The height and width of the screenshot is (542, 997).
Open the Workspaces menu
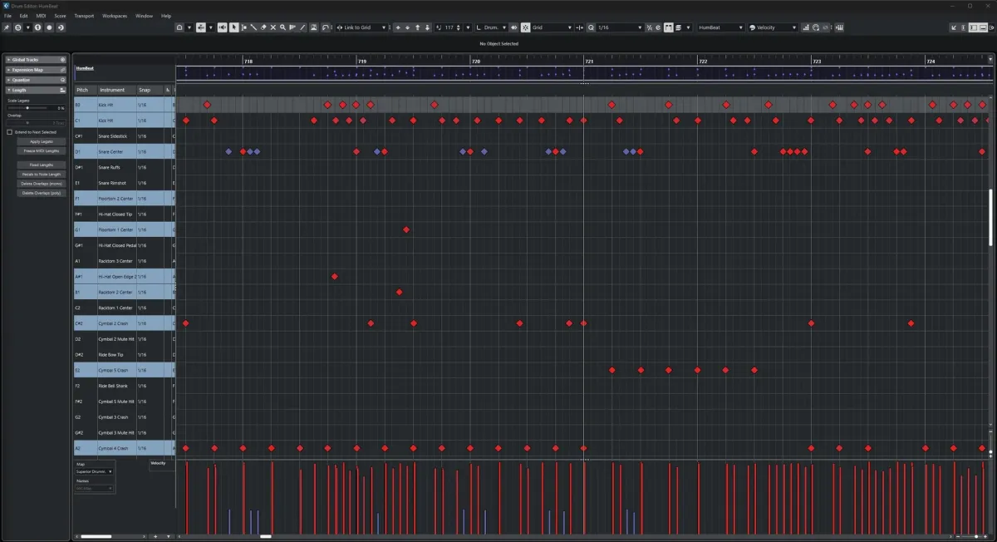coord(115,16)
